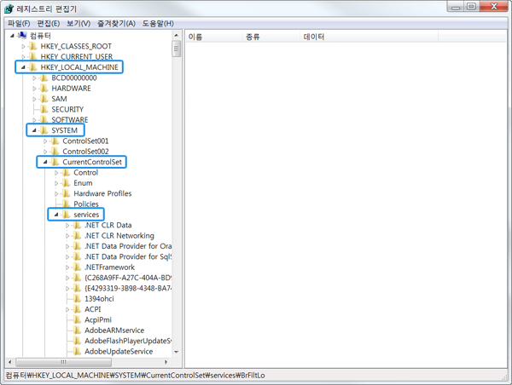Click Policies folder icon
512x385 pixels.
[x=66, y=204]
